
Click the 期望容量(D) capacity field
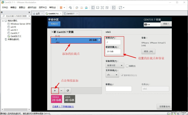tap(113, 52)
